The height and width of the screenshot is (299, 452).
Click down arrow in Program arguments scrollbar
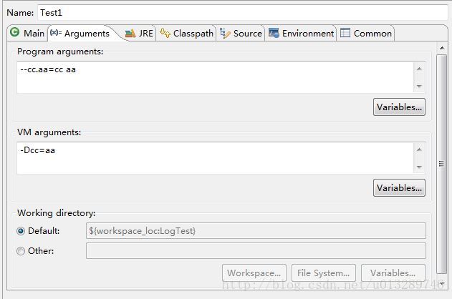click(419, 86)
